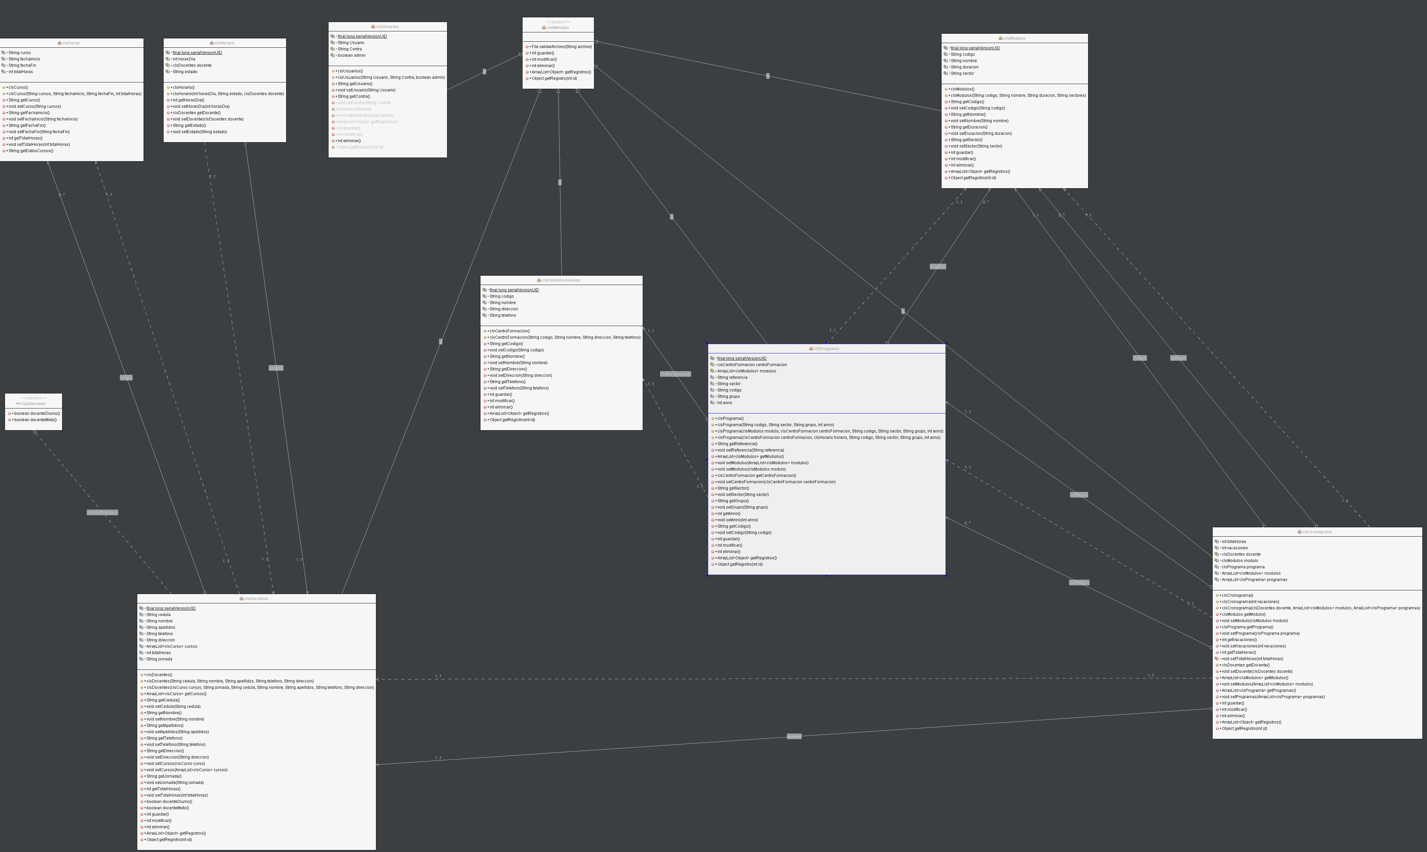Screen dimensions: 1427x852
Task: Click the iTipoDocente interface icon
Action: point(18,403)
